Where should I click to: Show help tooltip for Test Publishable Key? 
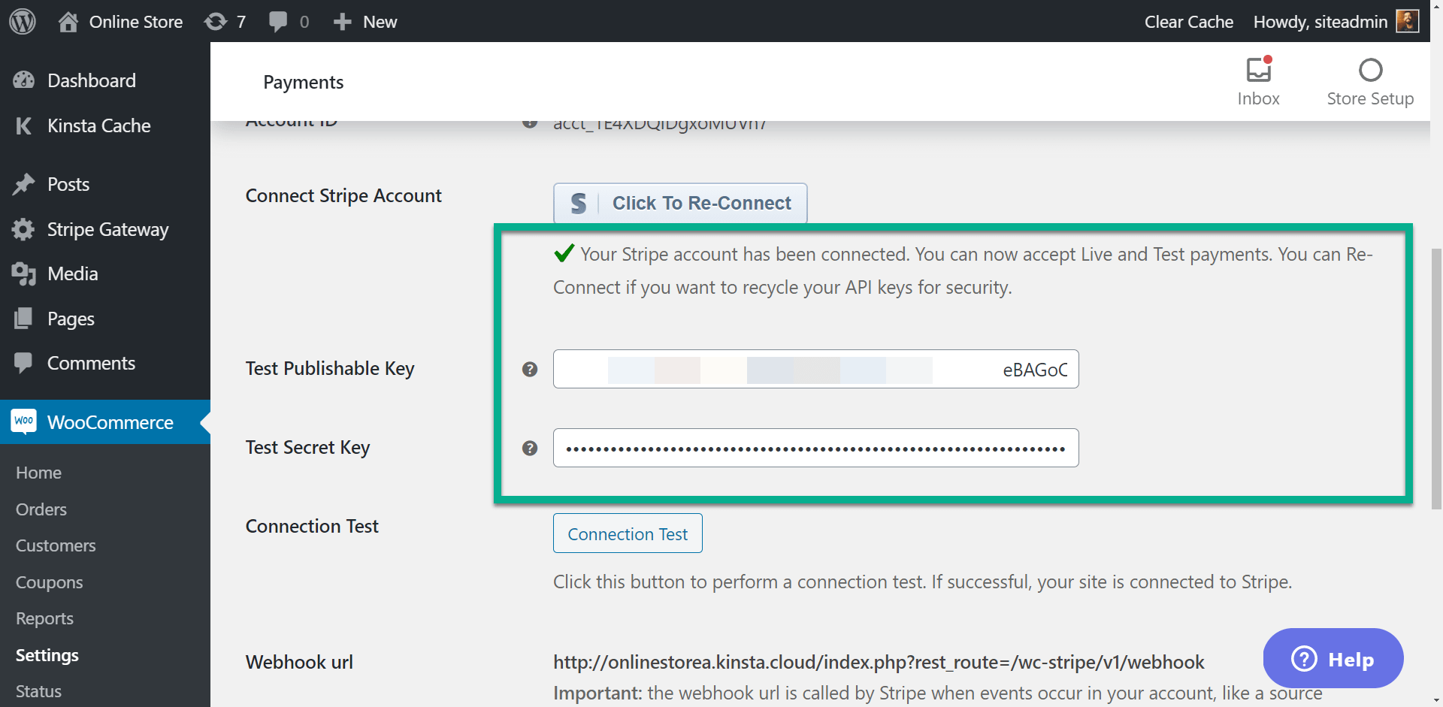tap(530, 369)
